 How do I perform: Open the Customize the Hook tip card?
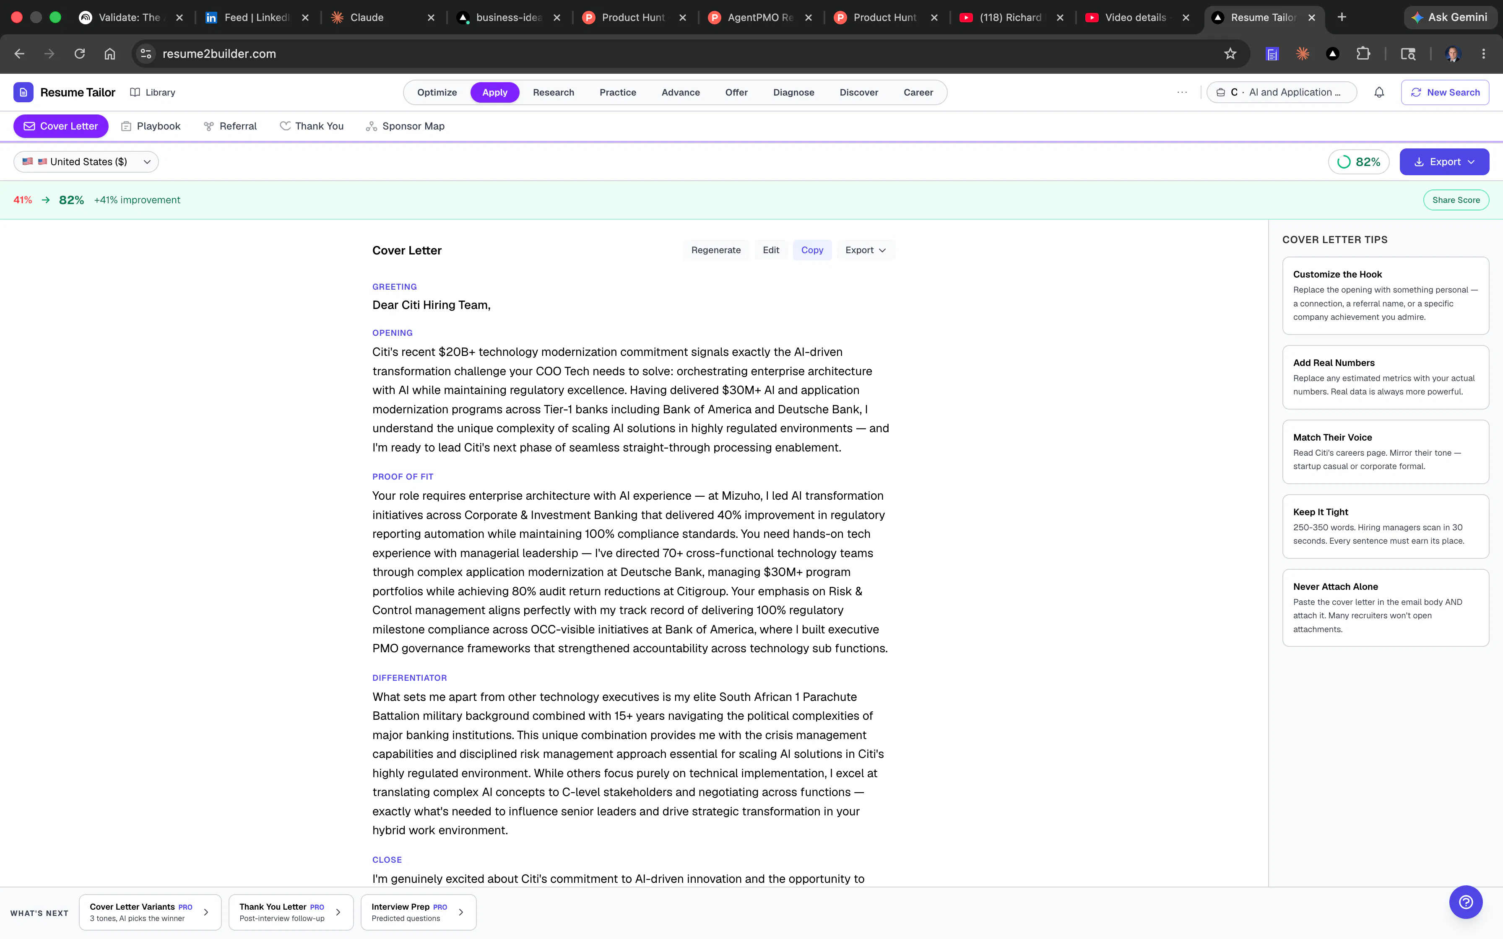(x=1386, y=296)
